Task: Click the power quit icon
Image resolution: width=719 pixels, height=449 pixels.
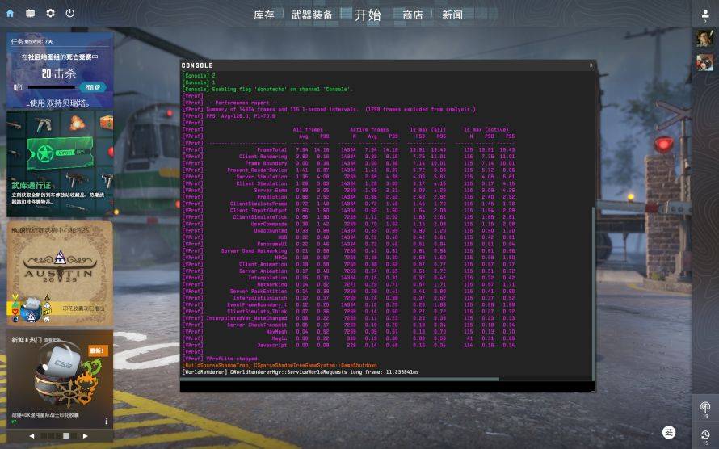Action: click(x=70, y=13)
